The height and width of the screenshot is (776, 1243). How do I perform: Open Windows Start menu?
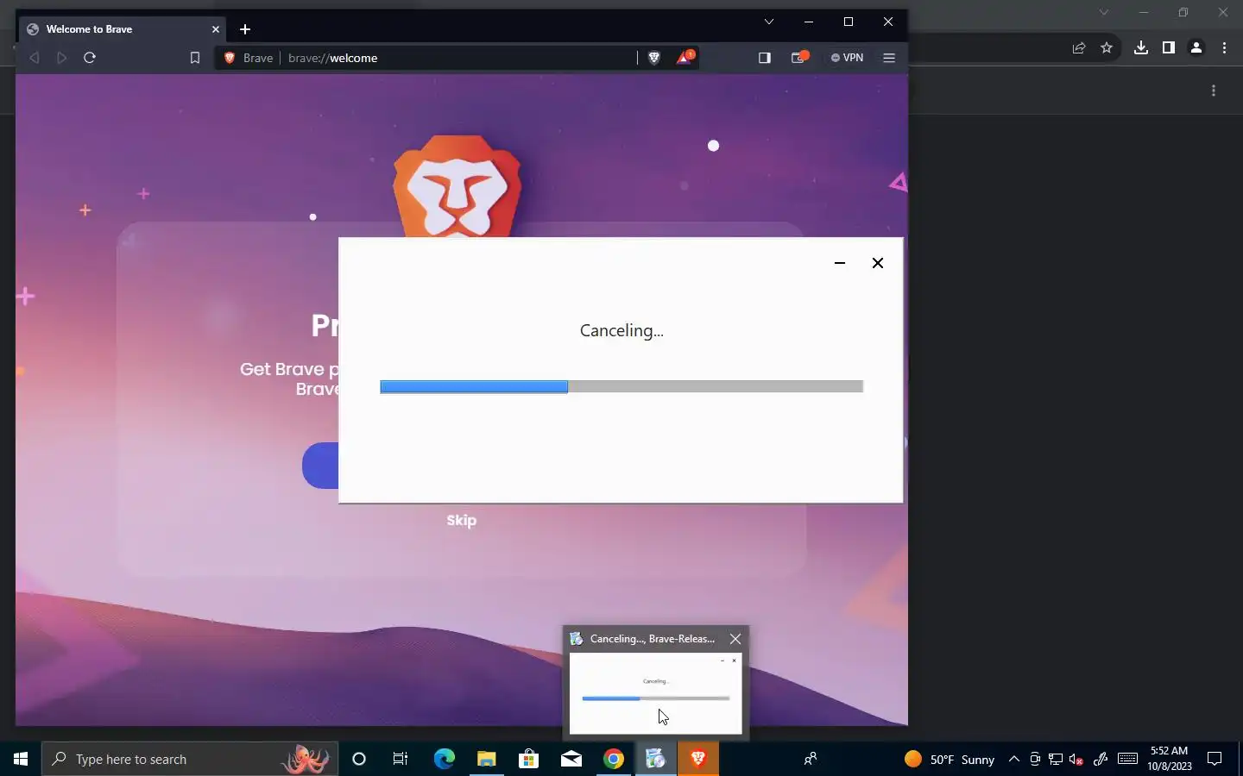21,759
